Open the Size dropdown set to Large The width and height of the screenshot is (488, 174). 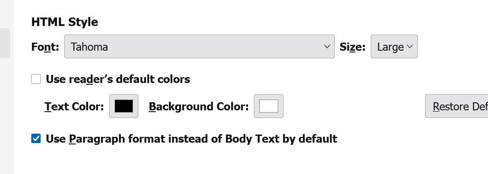click(x=394, y=46)
